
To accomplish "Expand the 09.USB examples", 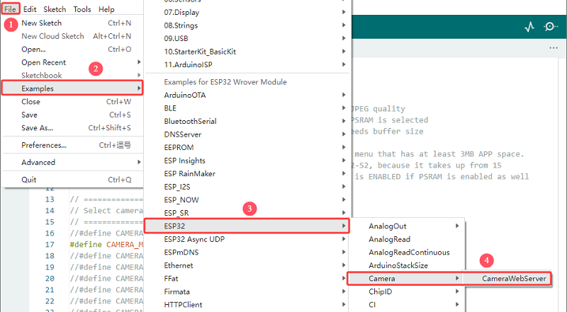I will pyautogui.click(x=247, y=38).
